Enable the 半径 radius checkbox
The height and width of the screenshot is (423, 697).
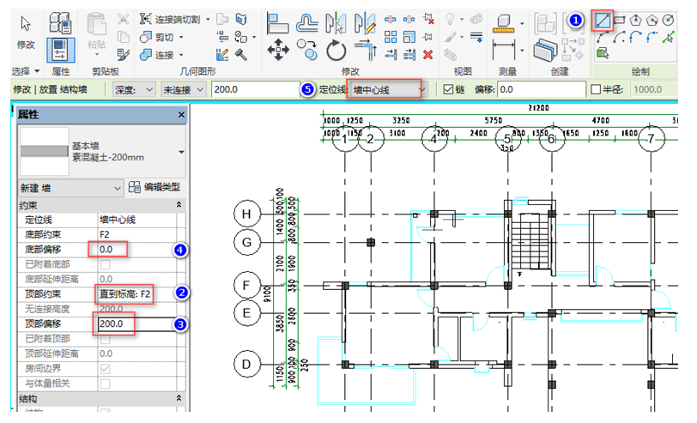coord(596,90)
